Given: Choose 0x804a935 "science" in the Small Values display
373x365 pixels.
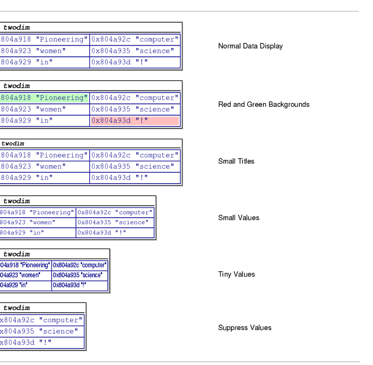Looking at the screenshot, I should (115, 222).
